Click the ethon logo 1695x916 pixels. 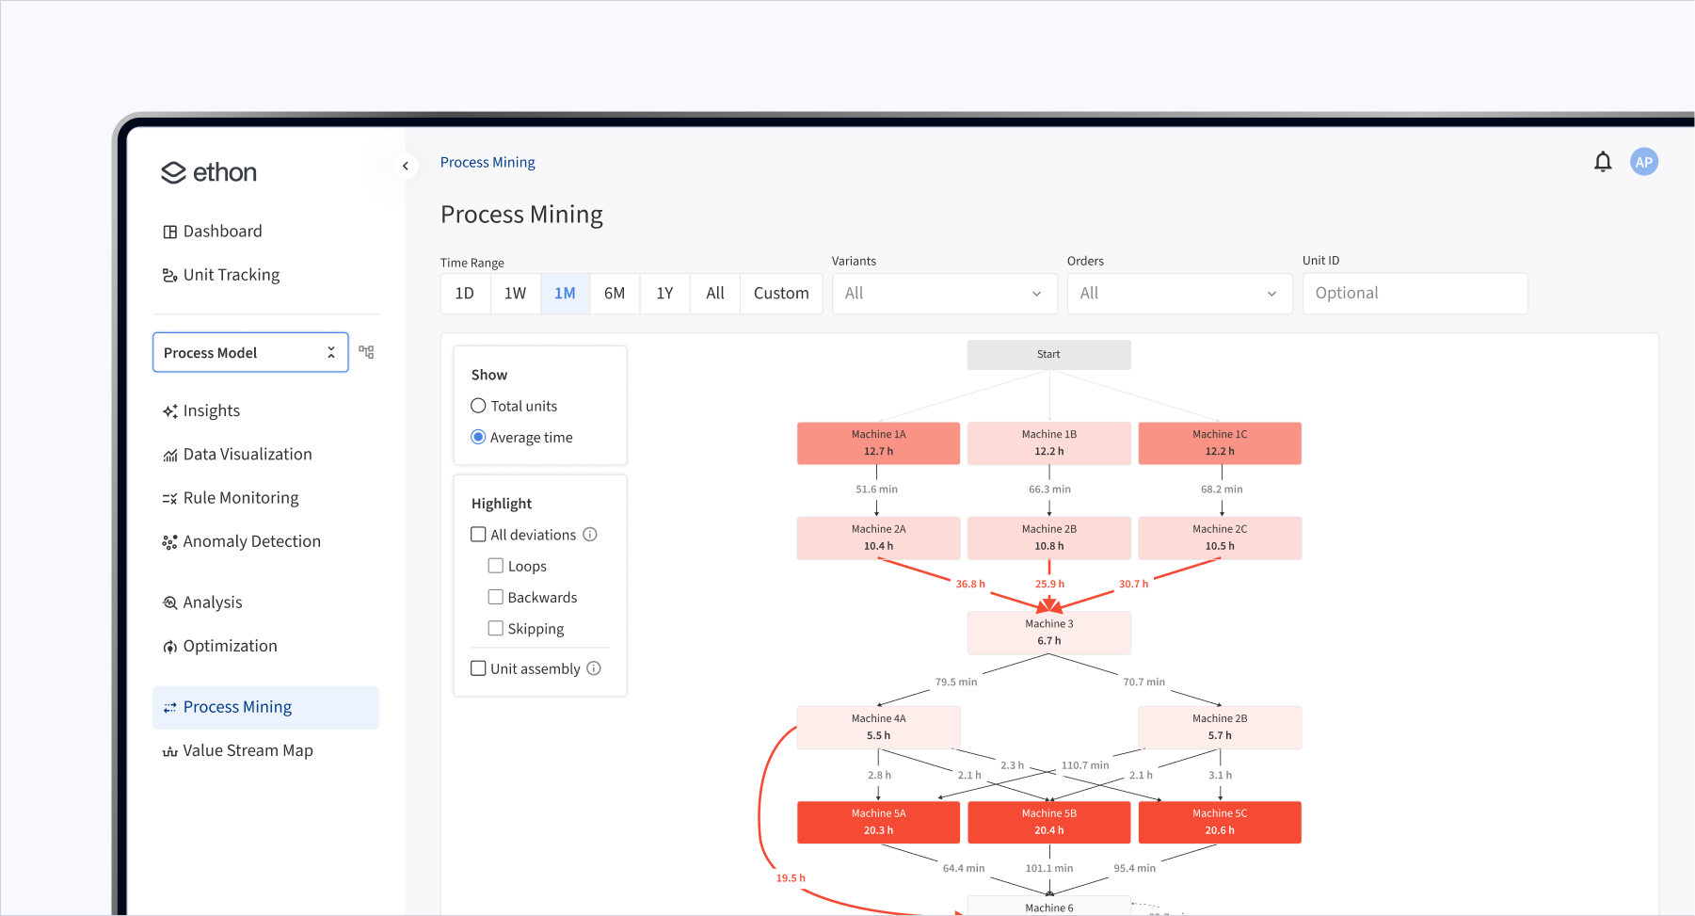[x=208, y=172]
